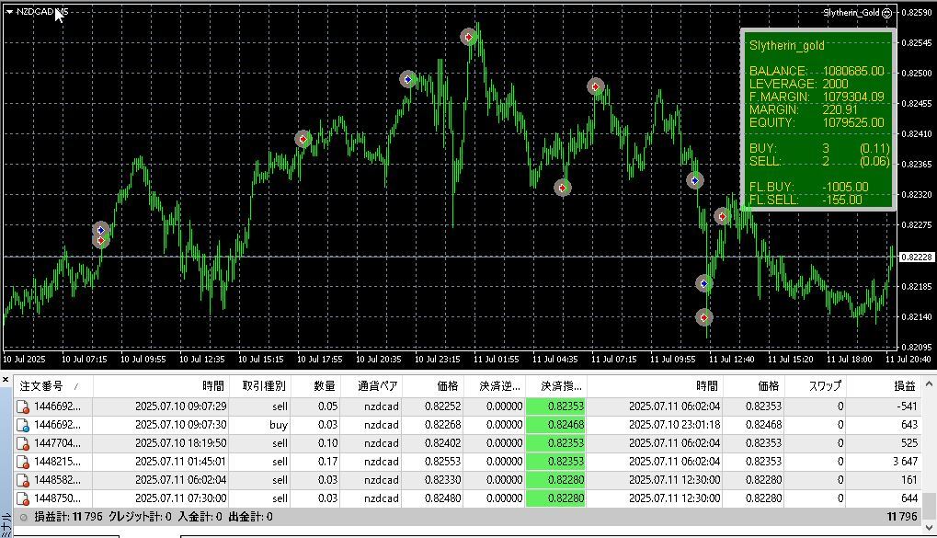The width and height of the screenshot is (937, 538).
Task: Open the NZDCAD,M5 chart menu triangle
Action: [9, 12]
